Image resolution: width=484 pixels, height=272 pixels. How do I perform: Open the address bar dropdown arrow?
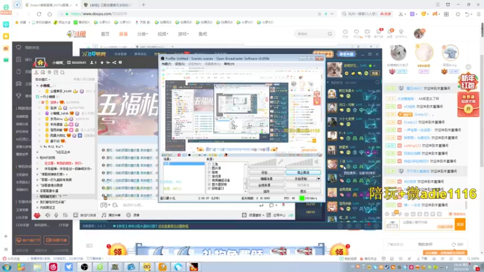332,14
